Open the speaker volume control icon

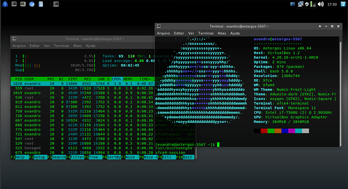(x=321, y=4)
